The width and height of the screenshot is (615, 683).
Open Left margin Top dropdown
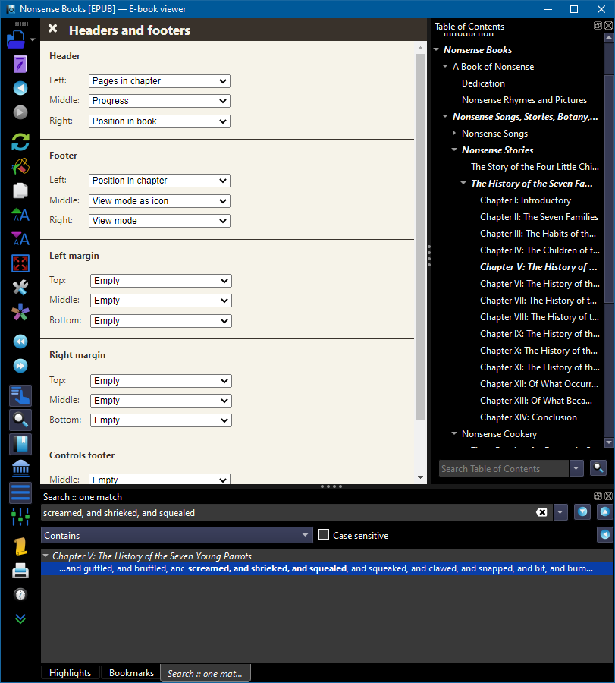click(x=161, y=281)
